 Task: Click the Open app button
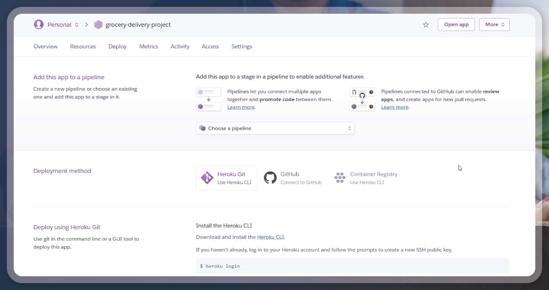[x=456, y=25]
